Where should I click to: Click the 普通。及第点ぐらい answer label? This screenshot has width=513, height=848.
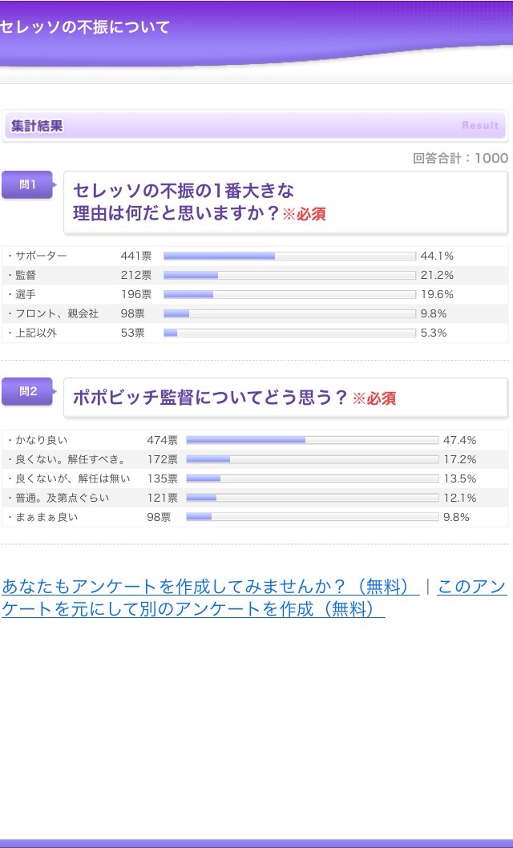[62, 498]
